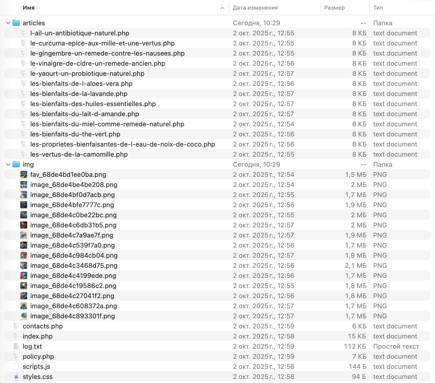
Task: Collapse the articles folder disclosure arrow
Action: click(8, 23)
